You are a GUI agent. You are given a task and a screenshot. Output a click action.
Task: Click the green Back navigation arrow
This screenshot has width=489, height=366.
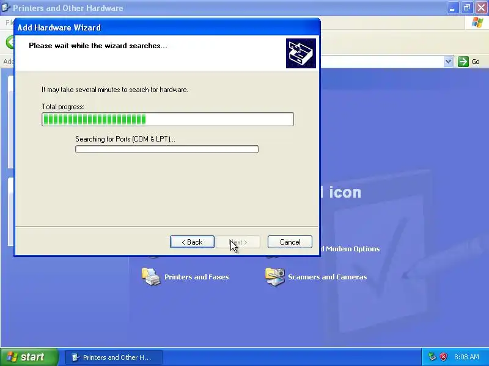pyautogui.click(x=10, y=42)
